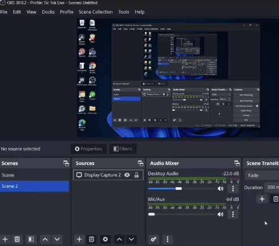The image size is (279, 246).
Task: Click the display icon of Display Capture 2
Action: click(79, 175)
